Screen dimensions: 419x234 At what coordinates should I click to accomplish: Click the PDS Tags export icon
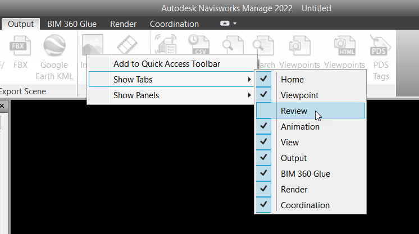(380, 45)
